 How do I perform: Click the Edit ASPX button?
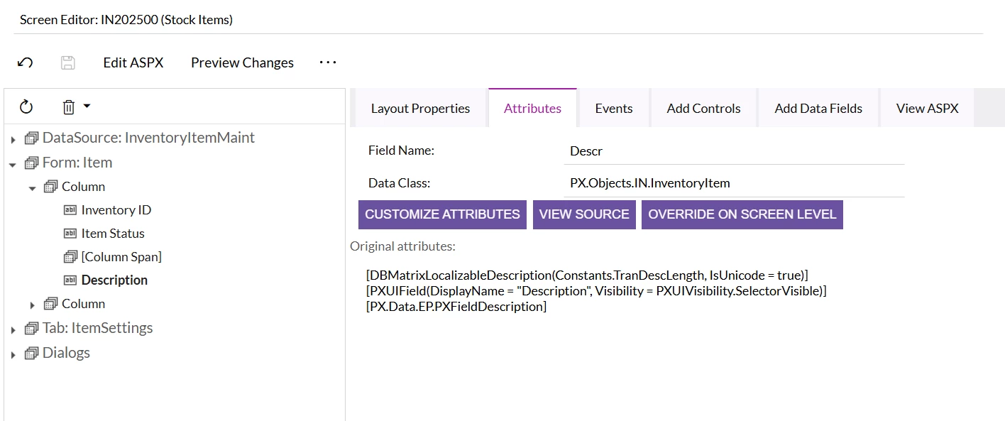133,62
